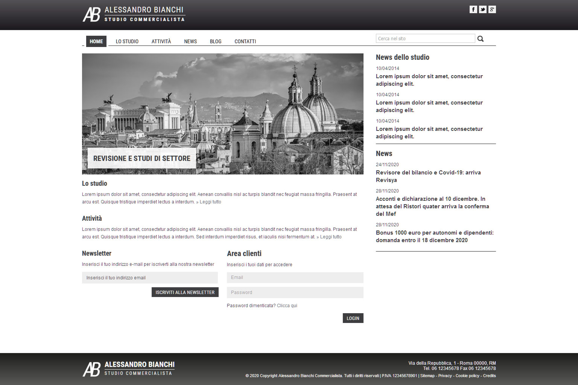Viewport: 578px width, 385px height.
Task: Open the Google Plus social icon
Action: click(492, 9)
